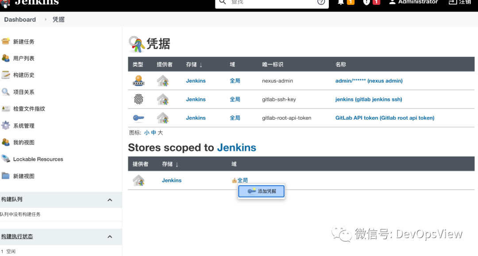Viewport: 478px width, 256px height.
Task: Open 系统管理 in the sidebar
Action: point(23,126)
